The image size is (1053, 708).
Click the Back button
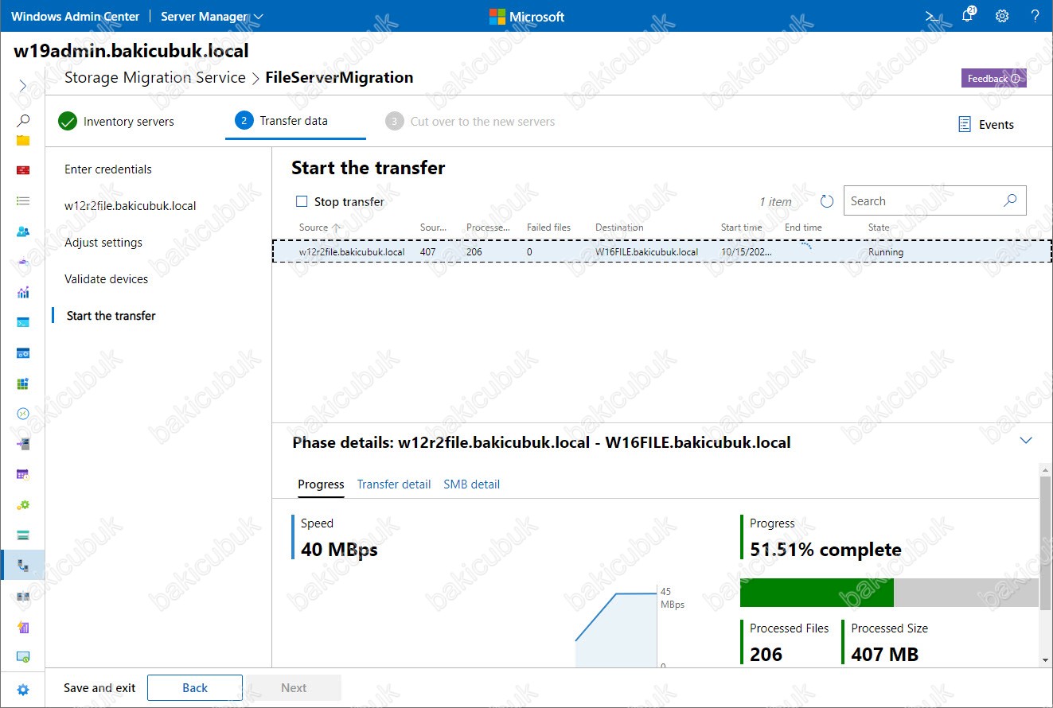pos(195,688)
